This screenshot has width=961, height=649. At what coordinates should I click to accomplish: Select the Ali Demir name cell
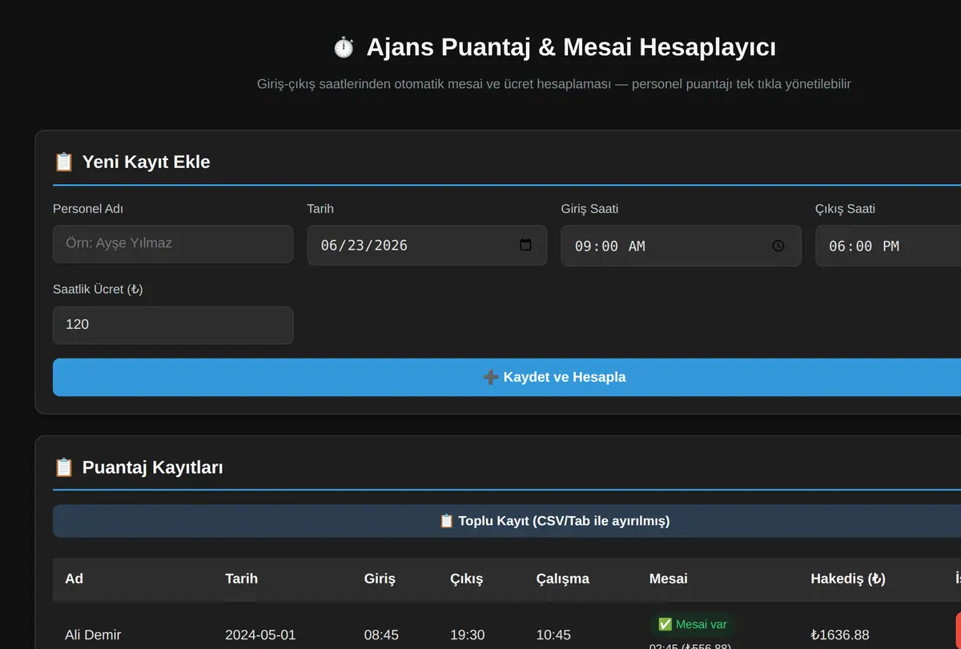click(x=93, y=635)
